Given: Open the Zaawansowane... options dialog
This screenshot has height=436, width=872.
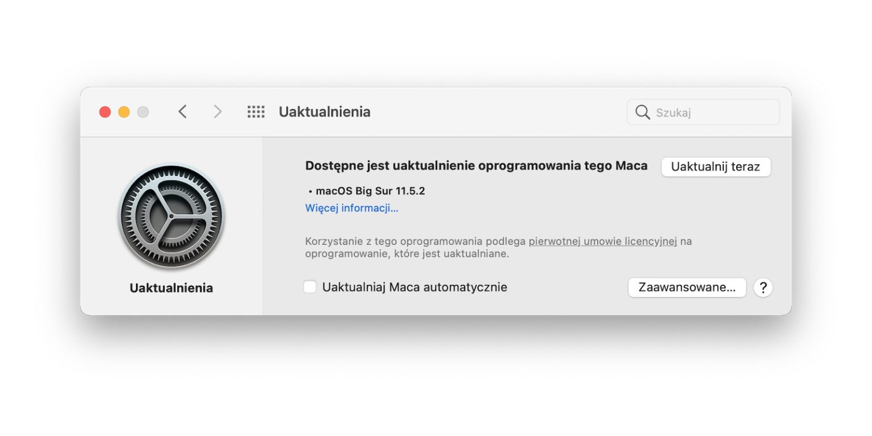Looking at the screenshot, I should pyautogui.click(x=687, y=287).
